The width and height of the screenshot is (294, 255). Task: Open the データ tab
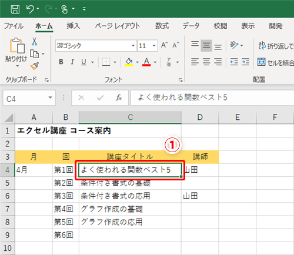tap(191, 26)
